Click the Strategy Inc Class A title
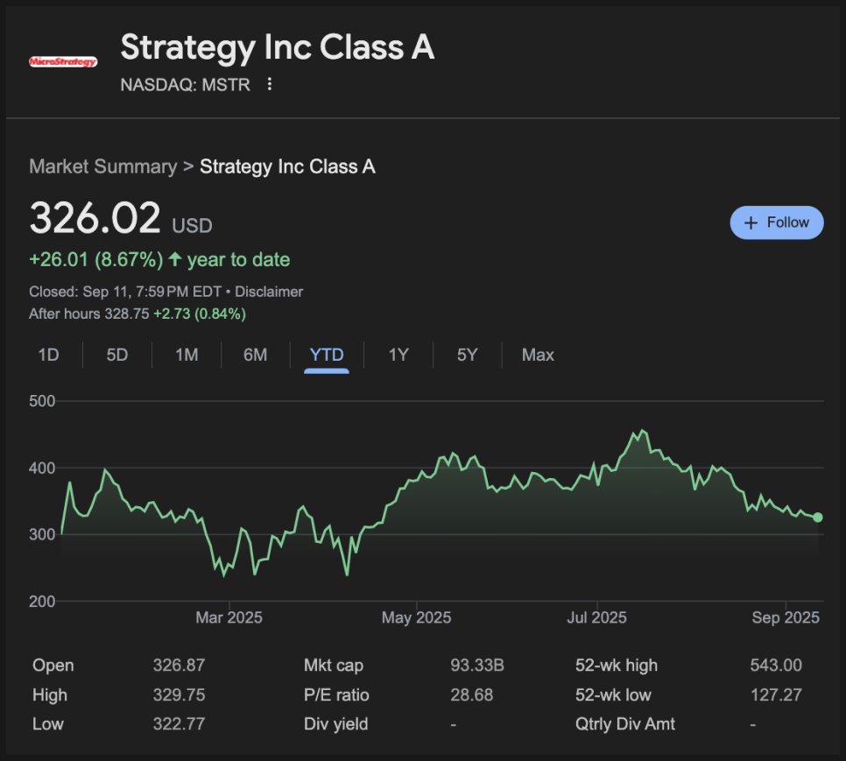Image resolution: width=846 pixels, height=761 pixels. click(x=278, y=47)
